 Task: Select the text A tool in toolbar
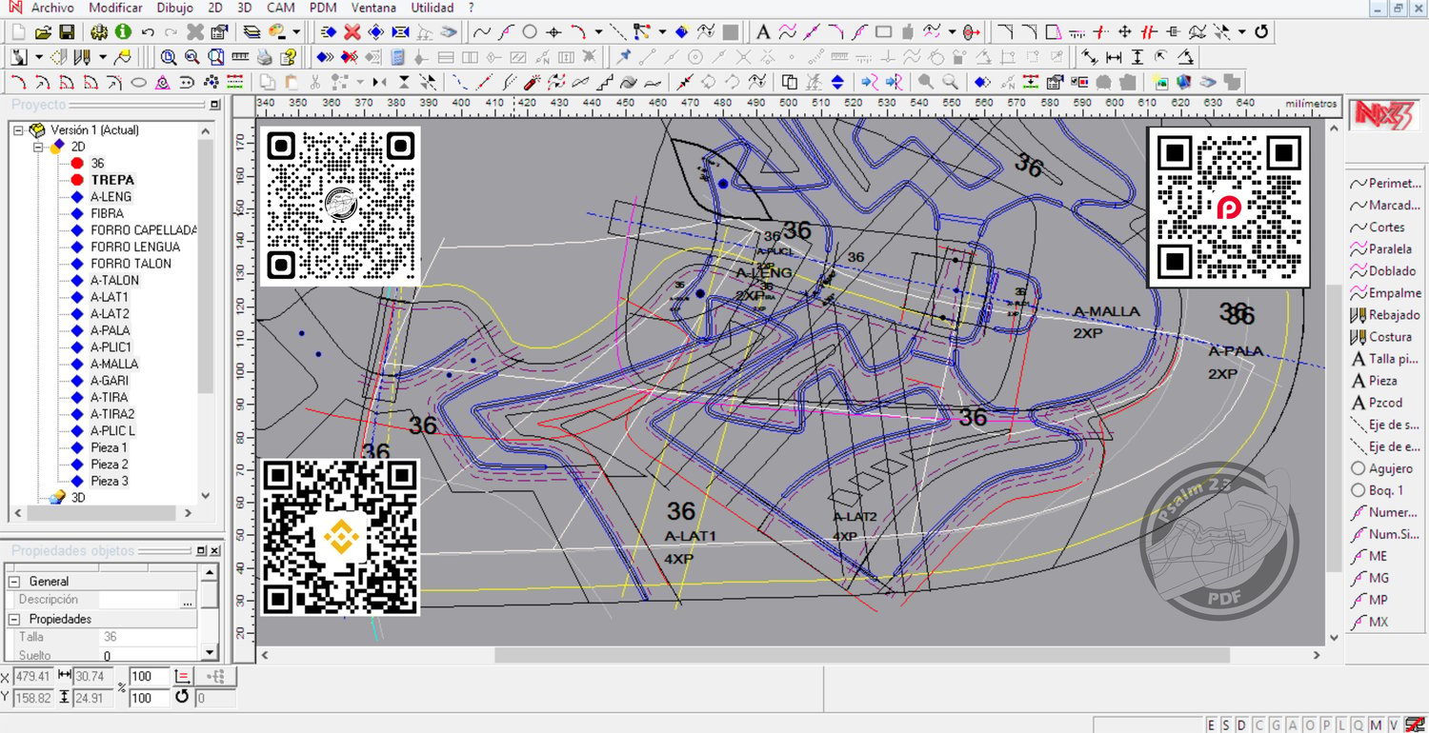[x=762, y=31]
